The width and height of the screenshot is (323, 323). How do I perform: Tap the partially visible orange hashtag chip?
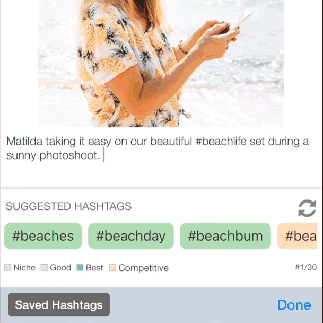(300, 236)
